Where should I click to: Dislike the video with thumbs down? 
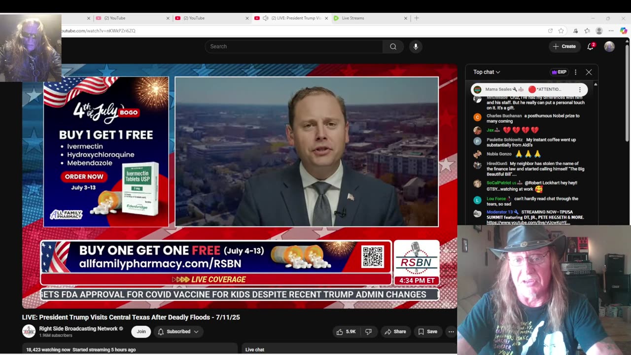tap(368, 332)
